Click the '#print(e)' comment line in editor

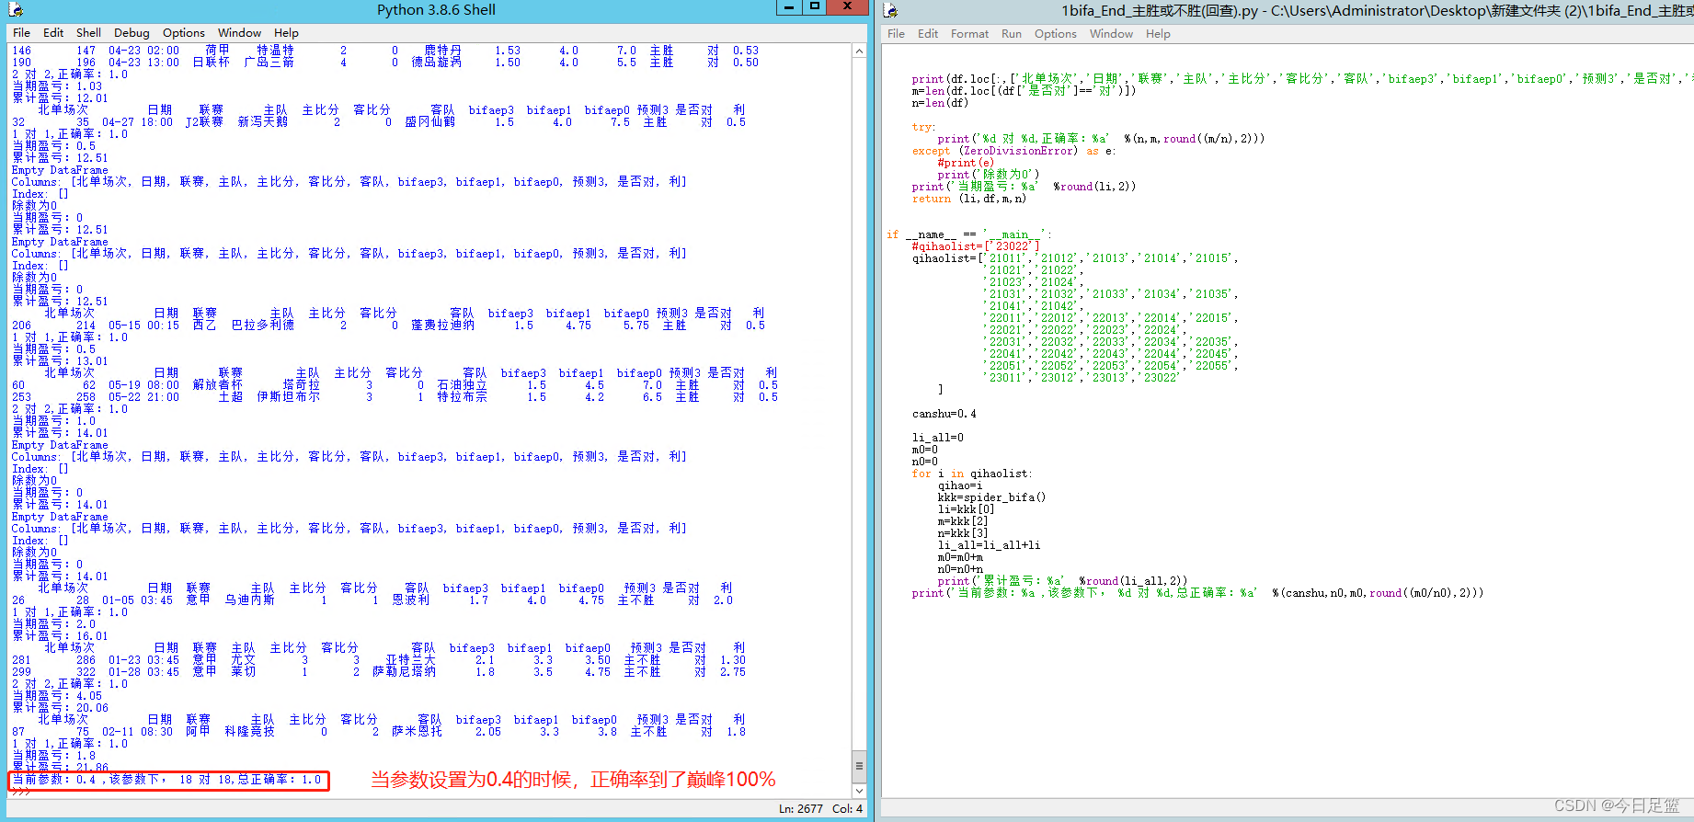click(966, 163)
